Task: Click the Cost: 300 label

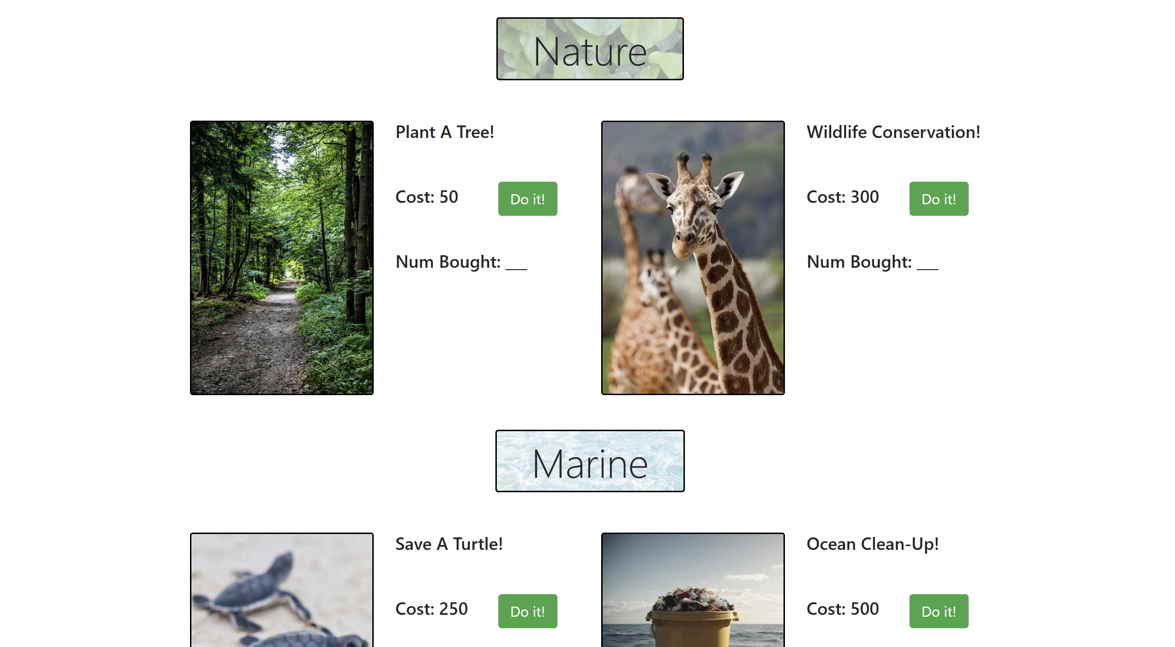Action: click(842, 197)
